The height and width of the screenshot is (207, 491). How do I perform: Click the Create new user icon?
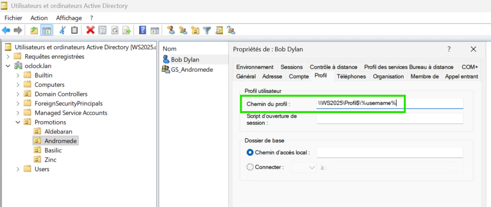click(x=171, y=30)
